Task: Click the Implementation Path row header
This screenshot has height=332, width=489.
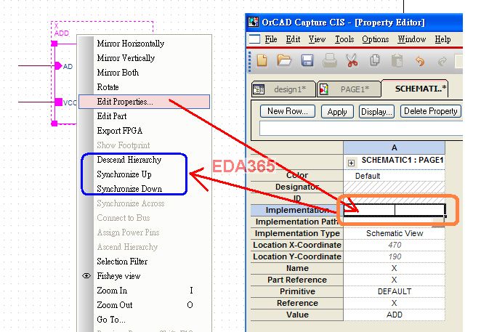Action: [x=297, y=222]
